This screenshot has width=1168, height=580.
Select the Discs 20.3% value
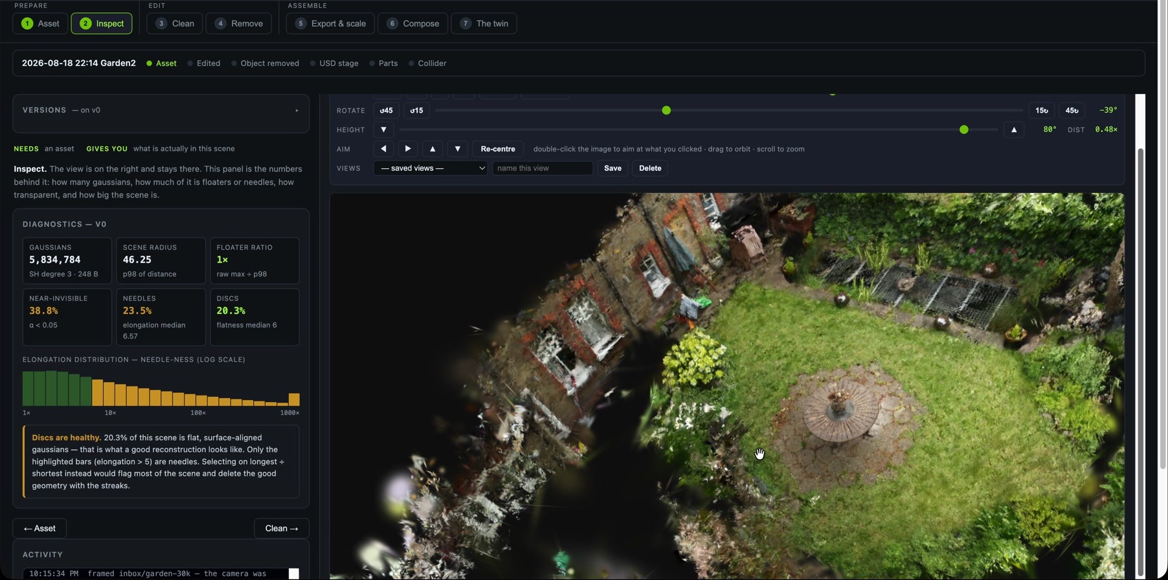pos(231,311)
